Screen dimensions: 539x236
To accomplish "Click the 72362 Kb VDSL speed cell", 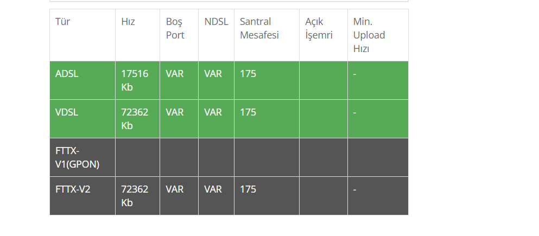I will 137,119.
